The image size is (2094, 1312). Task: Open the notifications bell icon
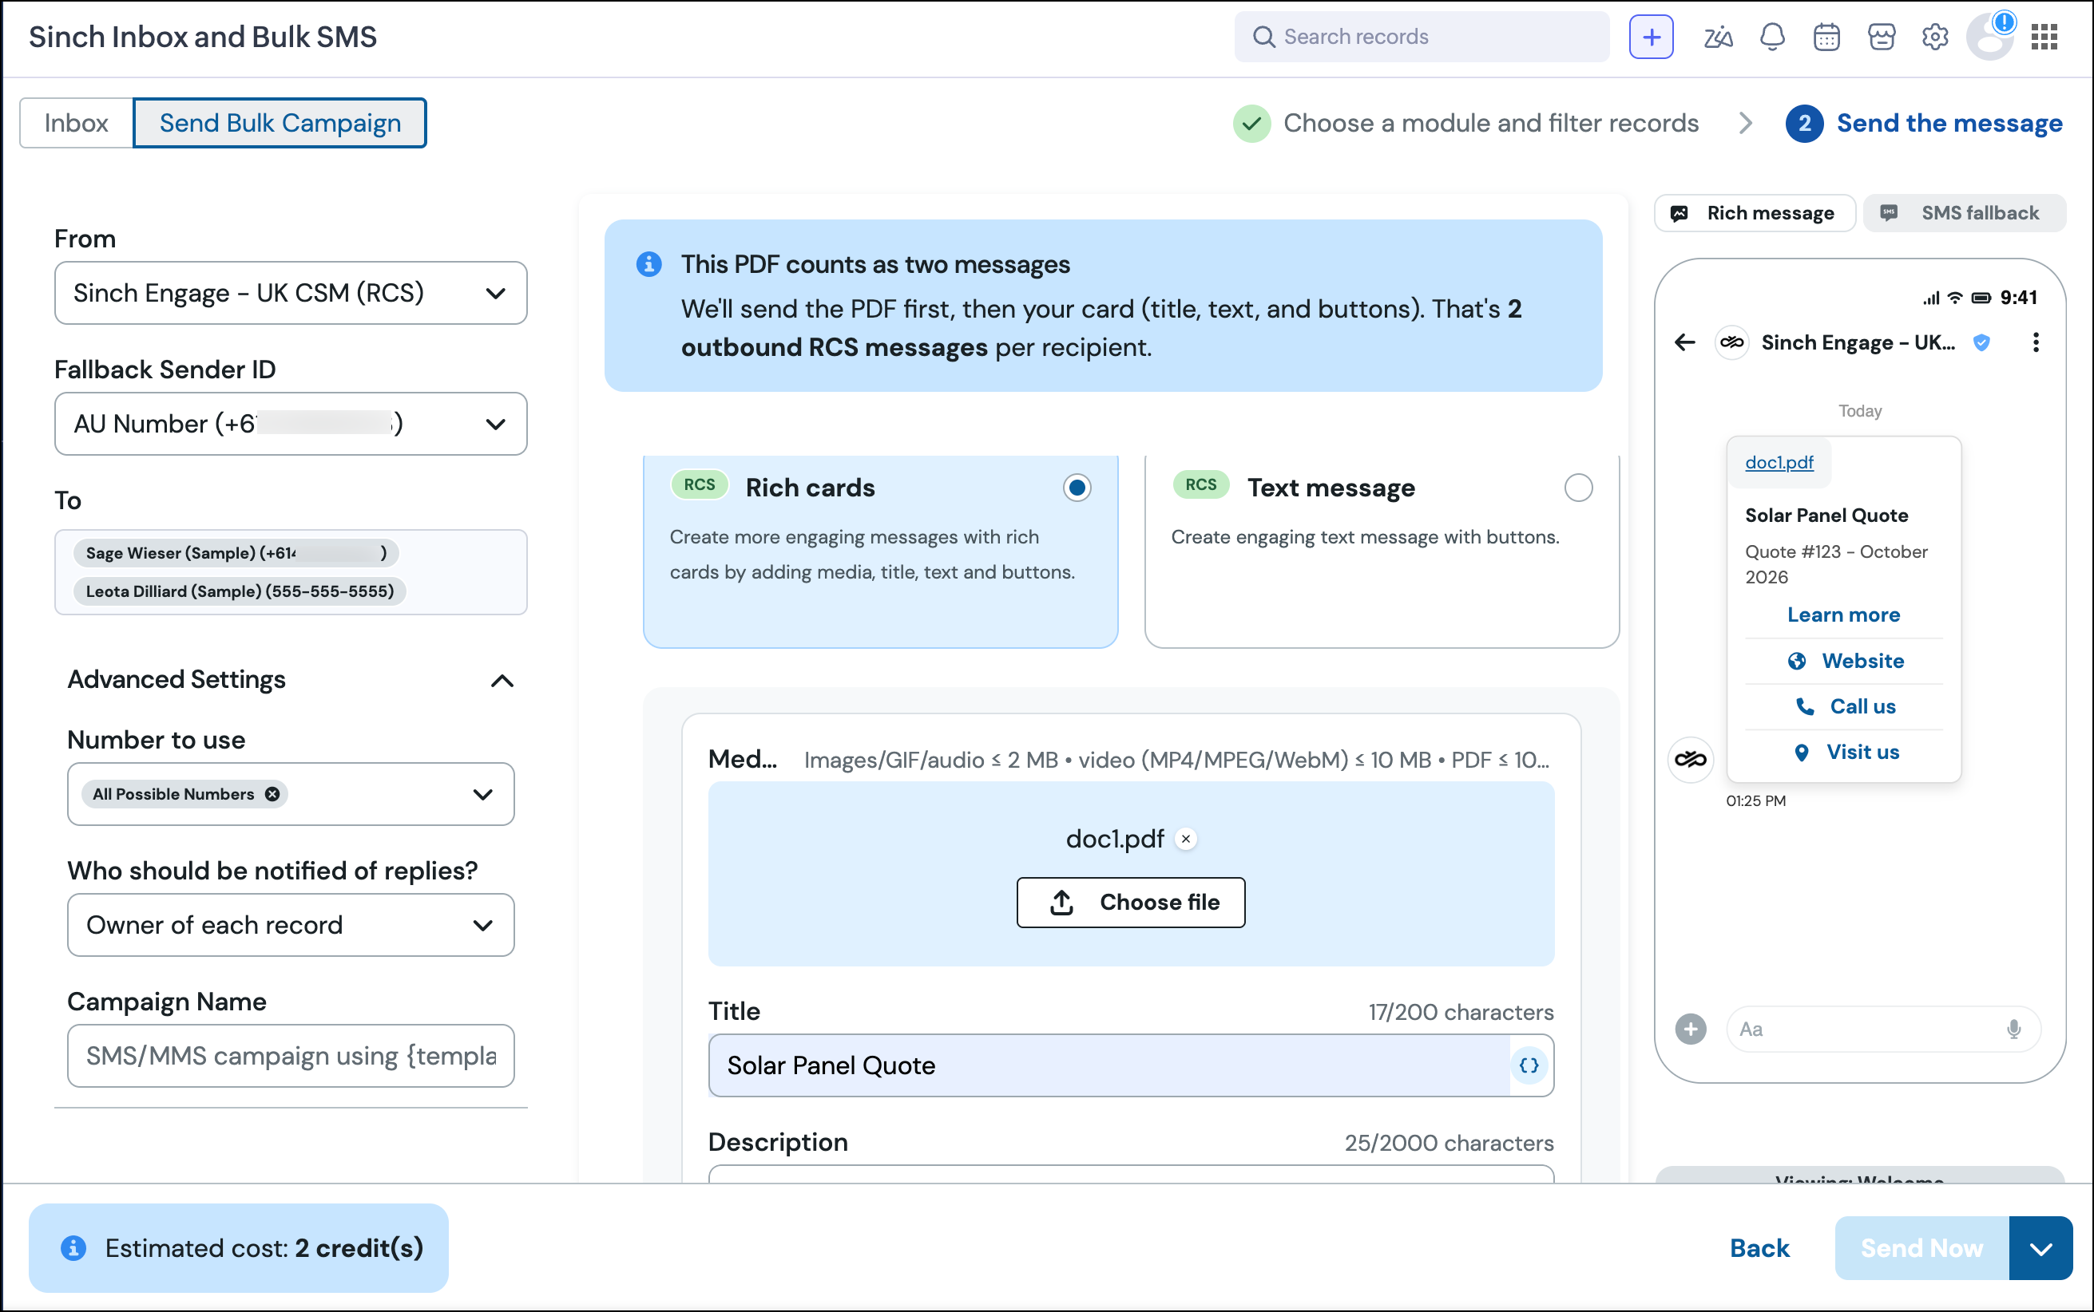1772,37
